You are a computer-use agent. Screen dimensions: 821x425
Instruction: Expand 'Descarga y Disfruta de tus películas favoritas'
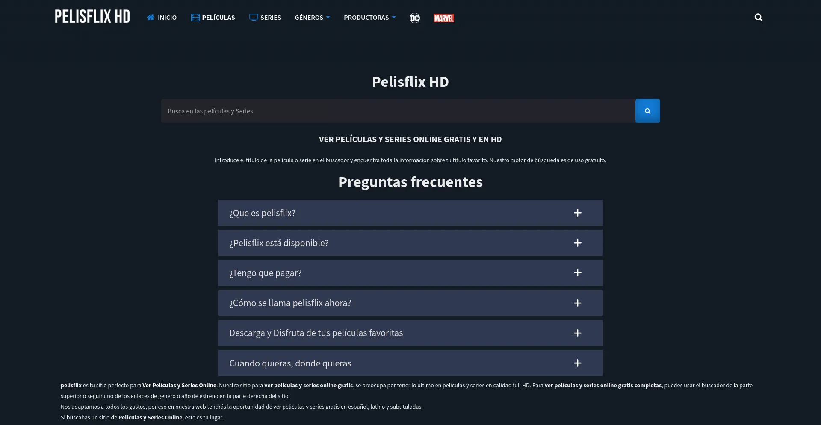click(410, 333)
